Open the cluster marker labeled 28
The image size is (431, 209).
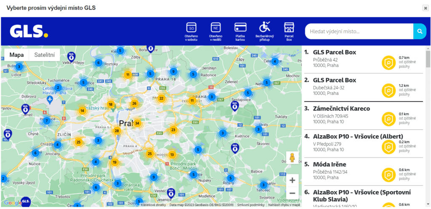point(117,131)
